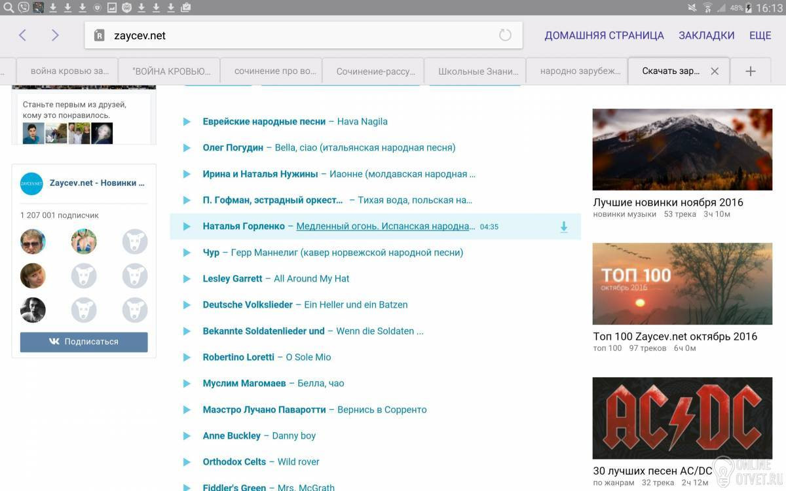Viewport: 786px width, 491px height.
Task: Open Медленный огонь song link
Action: [x=385, y=227]
